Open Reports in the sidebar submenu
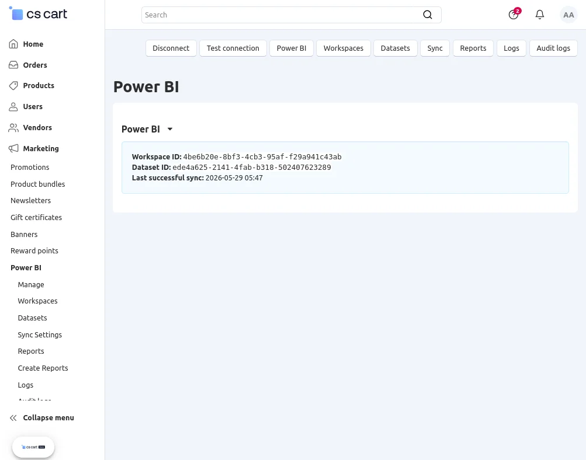The image size is (586, 460). coord(31,351)
